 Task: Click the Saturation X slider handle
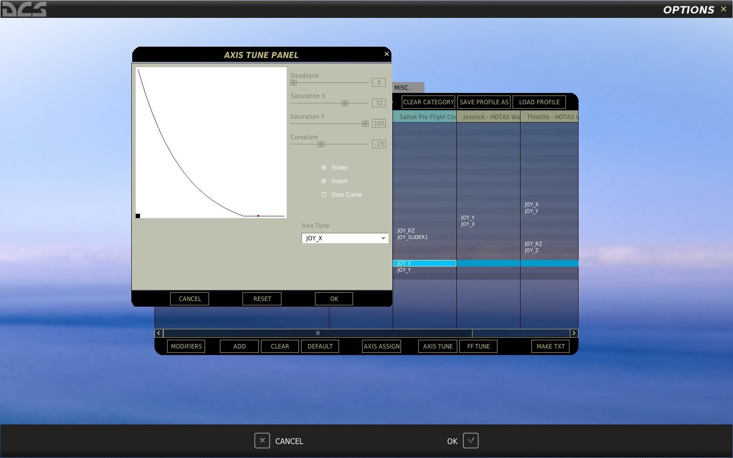(345, 103)
